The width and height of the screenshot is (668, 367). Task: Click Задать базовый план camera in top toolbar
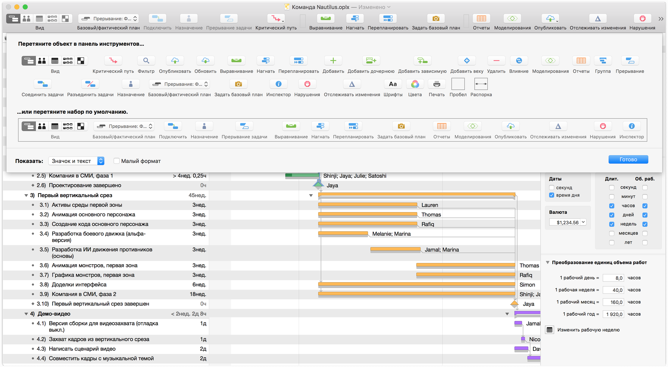coord(436,19)
